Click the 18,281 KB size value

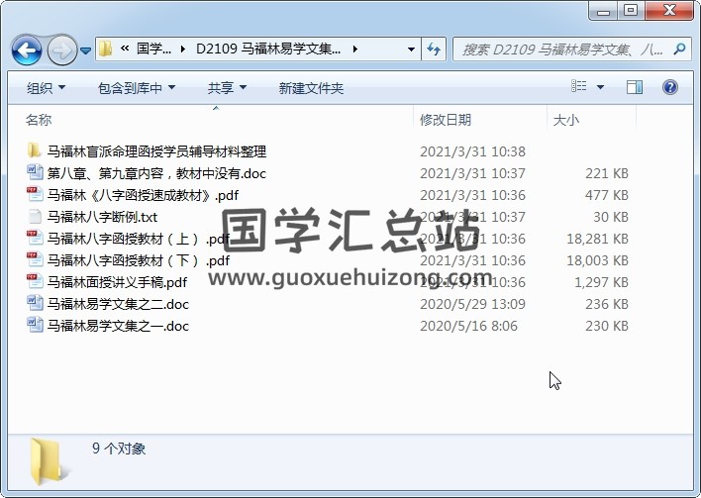point(597,239)
